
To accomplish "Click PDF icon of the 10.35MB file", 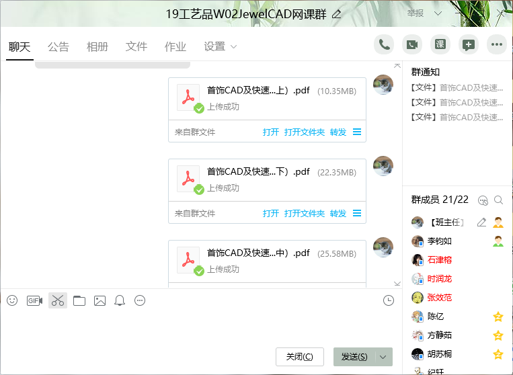I will [188, 97].
